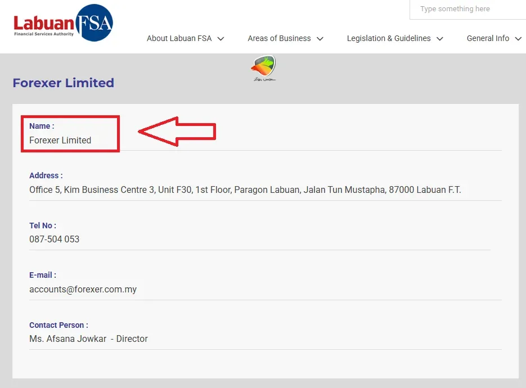The width and height of the screenshot is (526, 388).
Task: Open the Labuan FSA logo homepage link
Action: click(x=63, y=23)
